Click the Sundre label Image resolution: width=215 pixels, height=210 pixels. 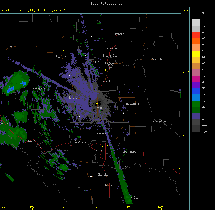(x=73, y=98)
